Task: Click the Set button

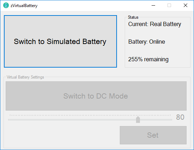Action: pyautogui.click(x=153, y=135)
